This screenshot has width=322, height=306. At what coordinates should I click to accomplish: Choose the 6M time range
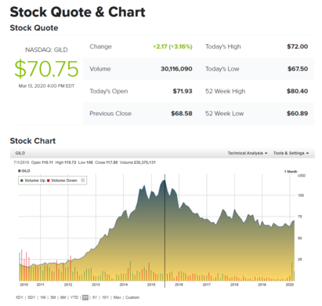(63, 297)
